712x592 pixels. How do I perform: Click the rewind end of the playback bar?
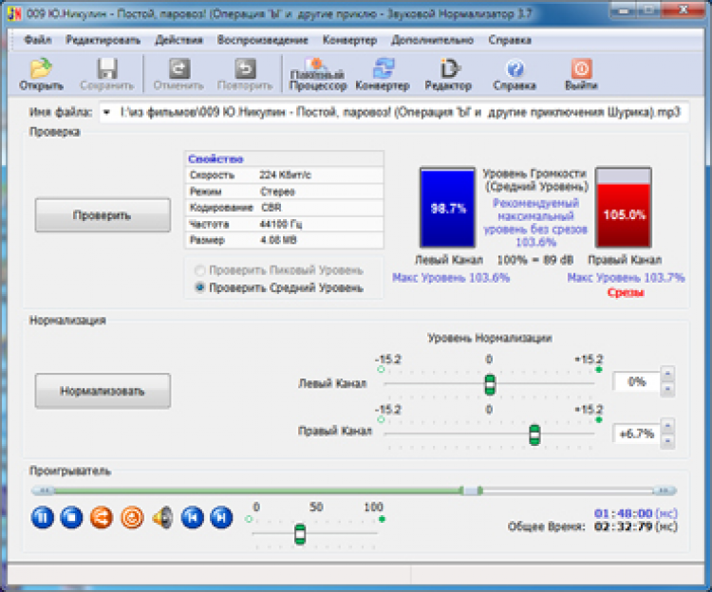(43, 490)
